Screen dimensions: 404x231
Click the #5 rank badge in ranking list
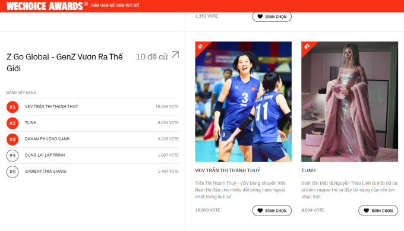coord(12,172)
